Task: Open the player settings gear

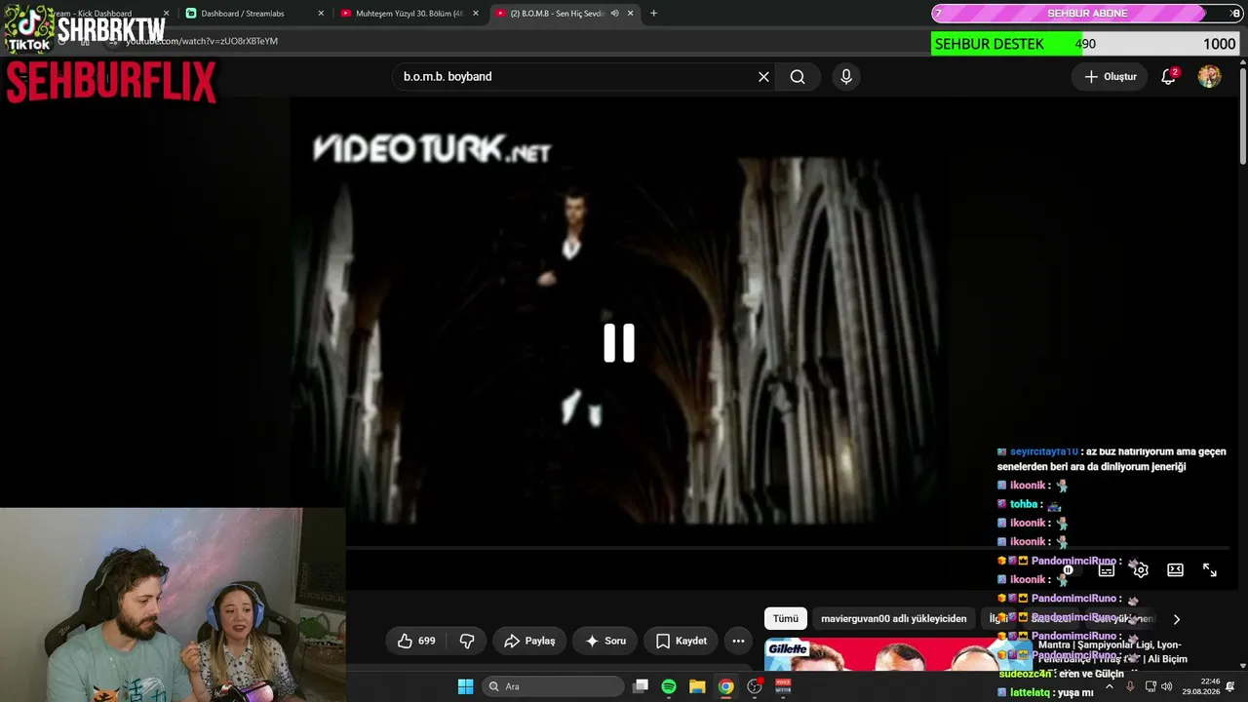Action: point(1141,570)
